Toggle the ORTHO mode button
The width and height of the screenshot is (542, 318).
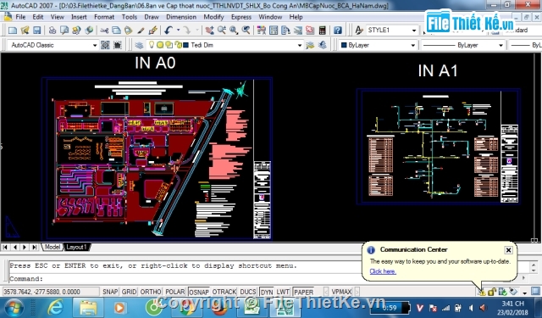click(x=151, y=292)
